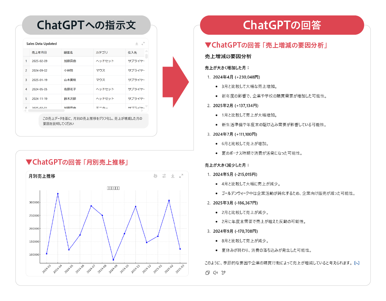Select the customer cell 山本美咲
Image resolution: width=386 pixels, height=301 pixels.
pyautogui.click(x=78, y=80)
